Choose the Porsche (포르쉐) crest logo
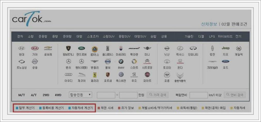Image resolution: width=261 pixels, height=122 pixels. tap(108, 75)
